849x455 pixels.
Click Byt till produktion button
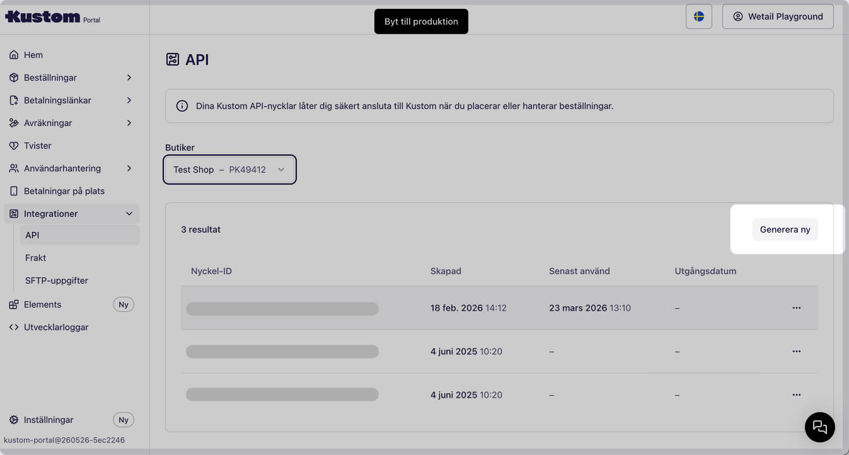point(421,21)
